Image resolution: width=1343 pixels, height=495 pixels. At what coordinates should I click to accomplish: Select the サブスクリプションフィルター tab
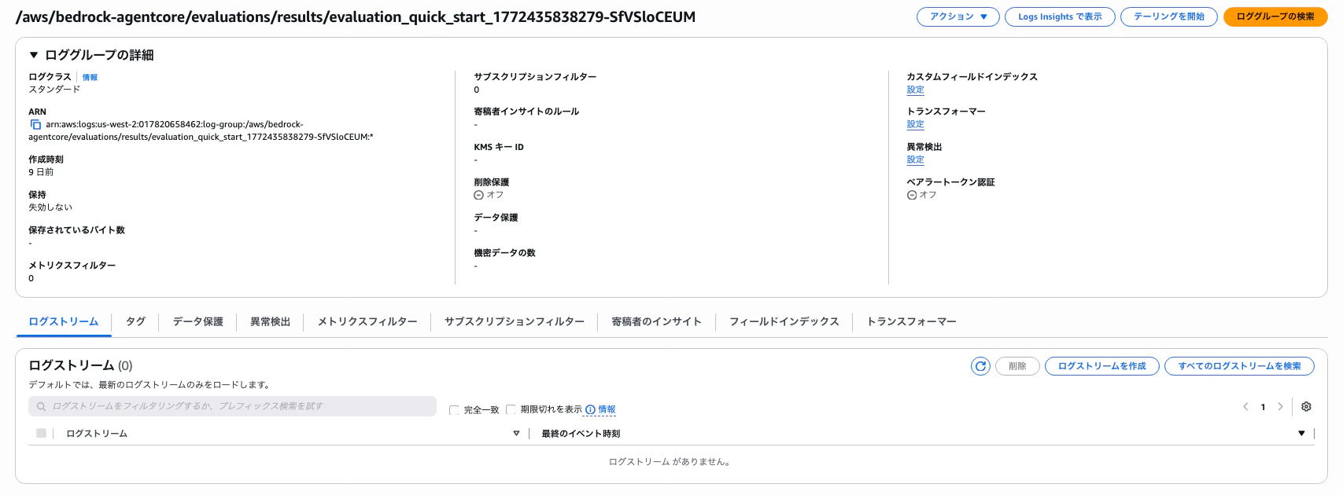click(515, 322)
